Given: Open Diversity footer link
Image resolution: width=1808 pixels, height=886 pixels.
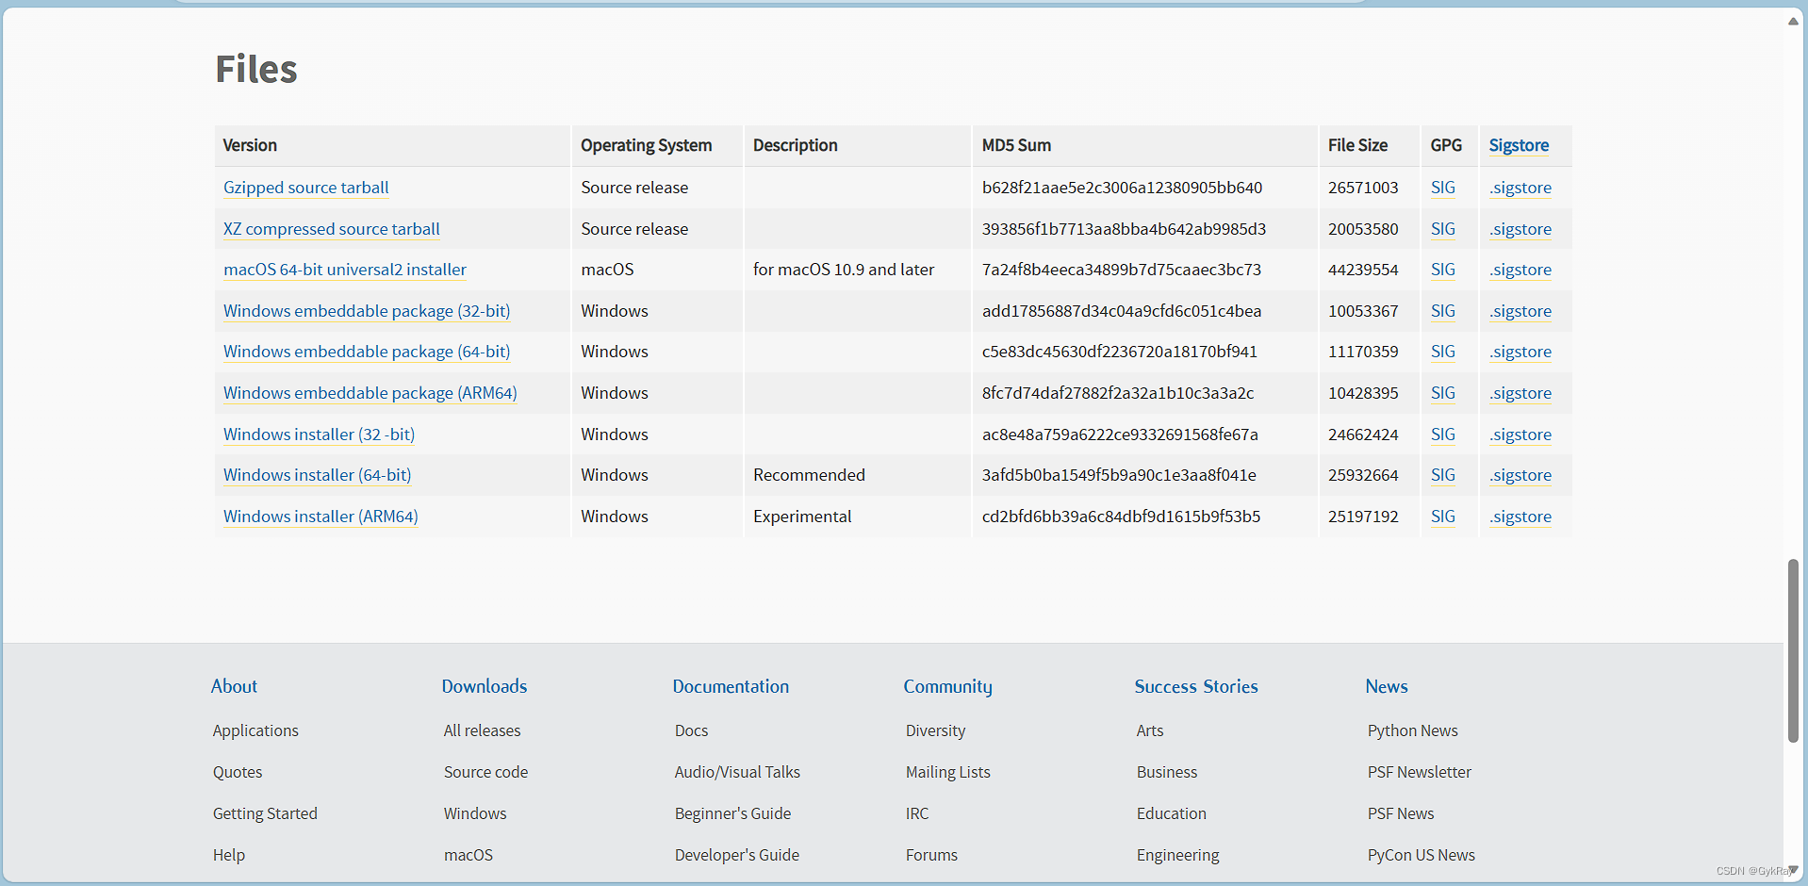Looking at the screenshot, I should point(935,730).
